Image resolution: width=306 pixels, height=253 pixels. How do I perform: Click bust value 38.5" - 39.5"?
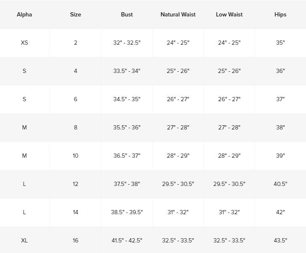click(x=127, y=212)
